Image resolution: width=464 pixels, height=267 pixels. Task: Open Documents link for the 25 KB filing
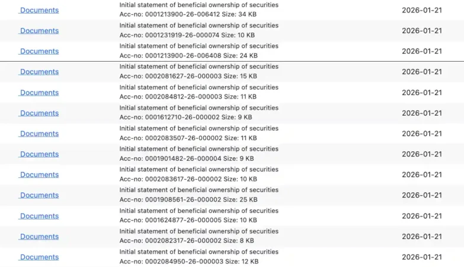39,195
